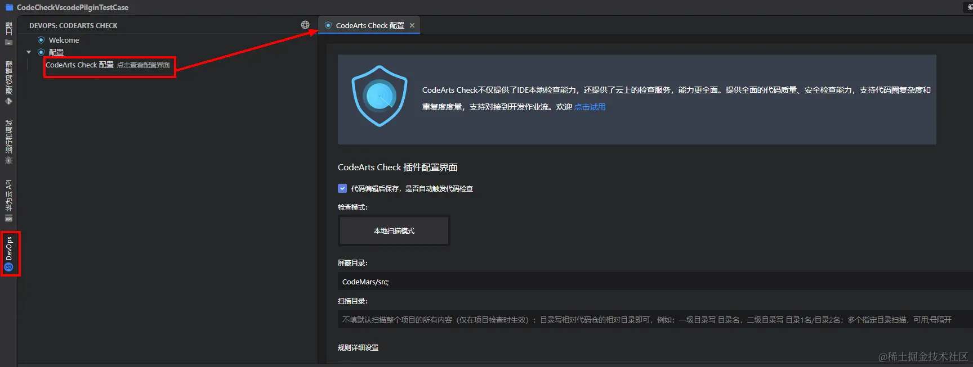This screenshot has width=973, height=367.
Task: Open the 工程 project sidebar tab
Action: [8, 34]
